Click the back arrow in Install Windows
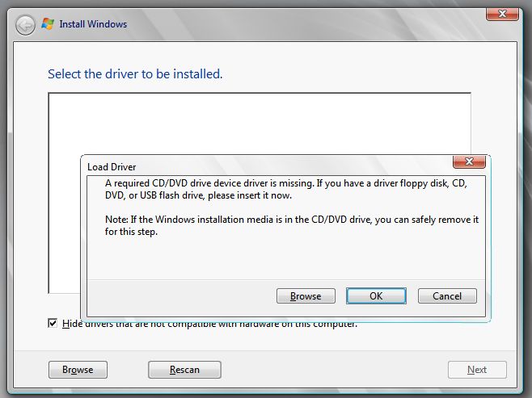This screenshot has width=532, height=398. 25,25
